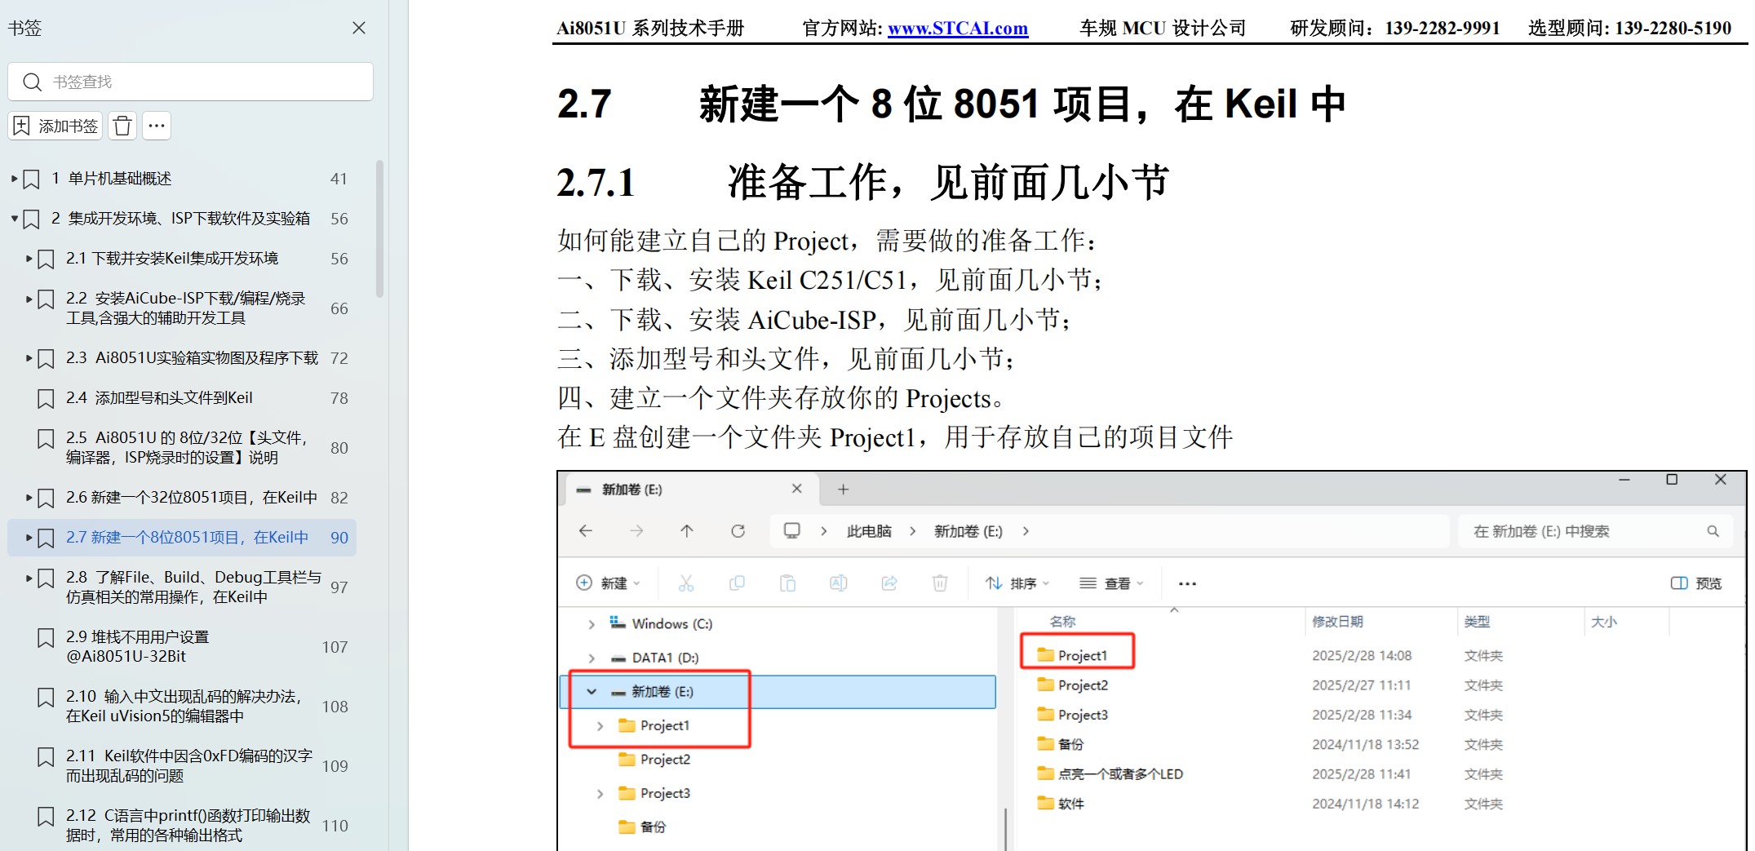Click Cut scissors icon in pictured Explorer
Screen dimensions: 1755x851
(x=686, y=583)
